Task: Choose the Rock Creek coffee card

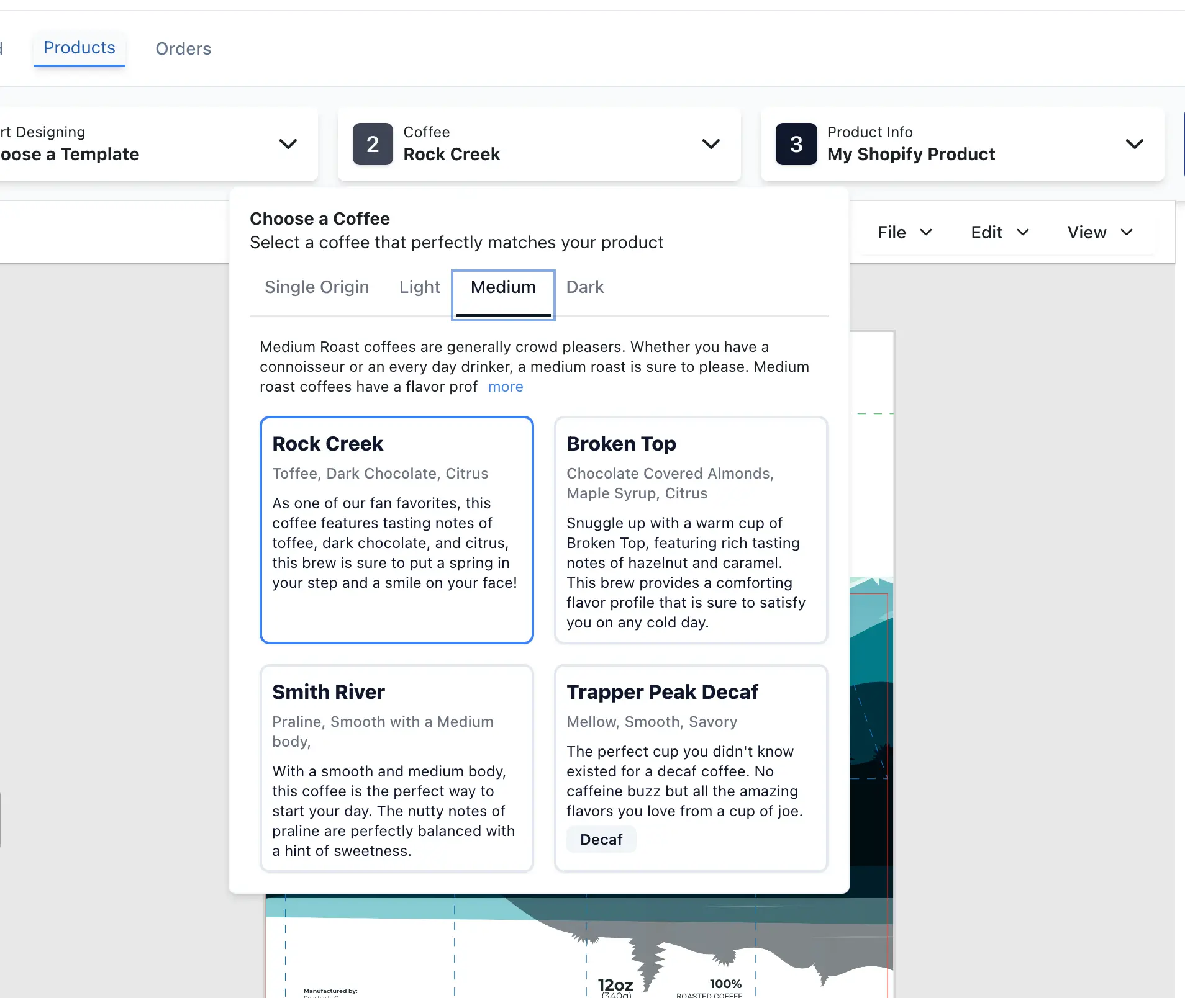Action: tap(397, 529)
